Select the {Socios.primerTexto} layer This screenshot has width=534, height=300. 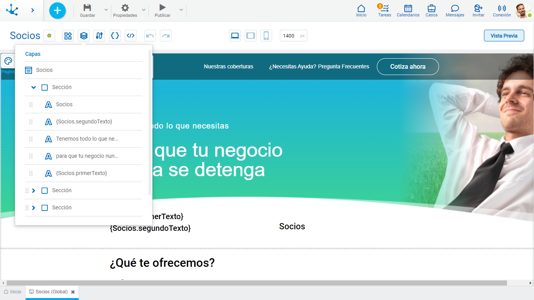coord(83,173)
